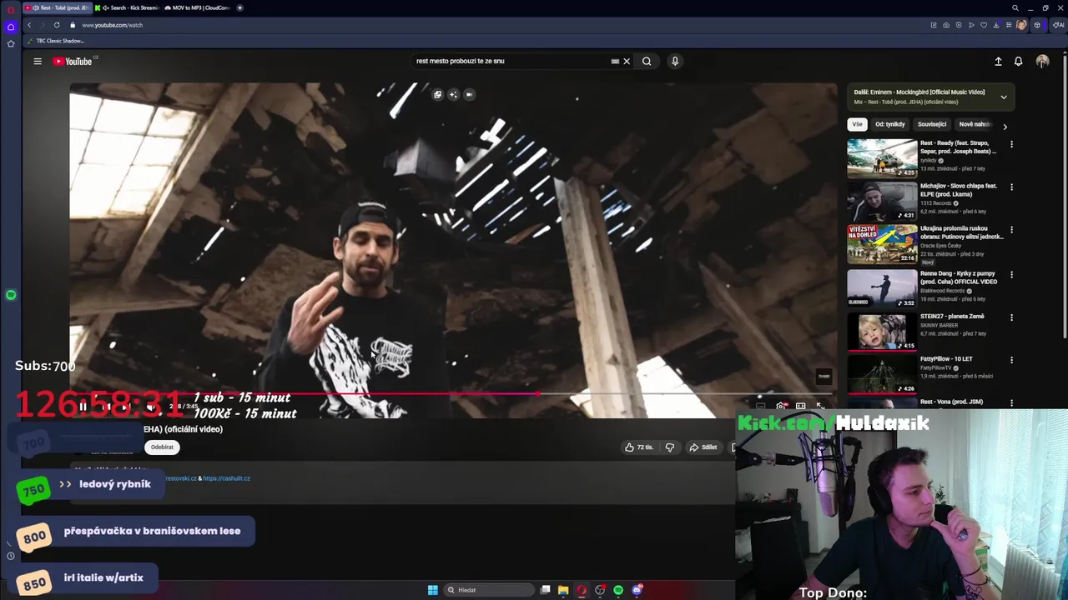The width and height of the screenshot is (1068, 600).
Task: Go back with browser back arrow
Action: pyautogui.click(x=29, y=25)
